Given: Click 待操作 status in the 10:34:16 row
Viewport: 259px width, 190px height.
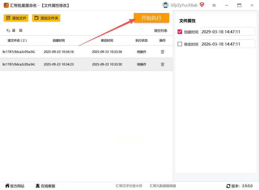Looking at the screenshot, I should [142, 52].
